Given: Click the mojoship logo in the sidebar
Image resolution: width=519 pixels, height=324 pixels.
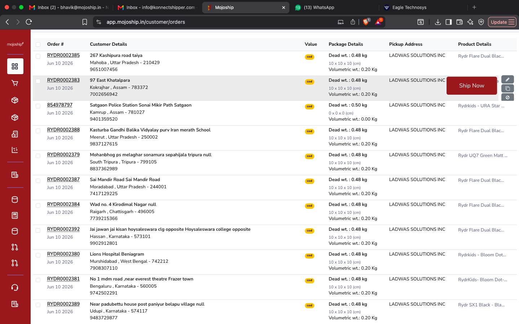Looking at the screenshot, I should 15,44.
